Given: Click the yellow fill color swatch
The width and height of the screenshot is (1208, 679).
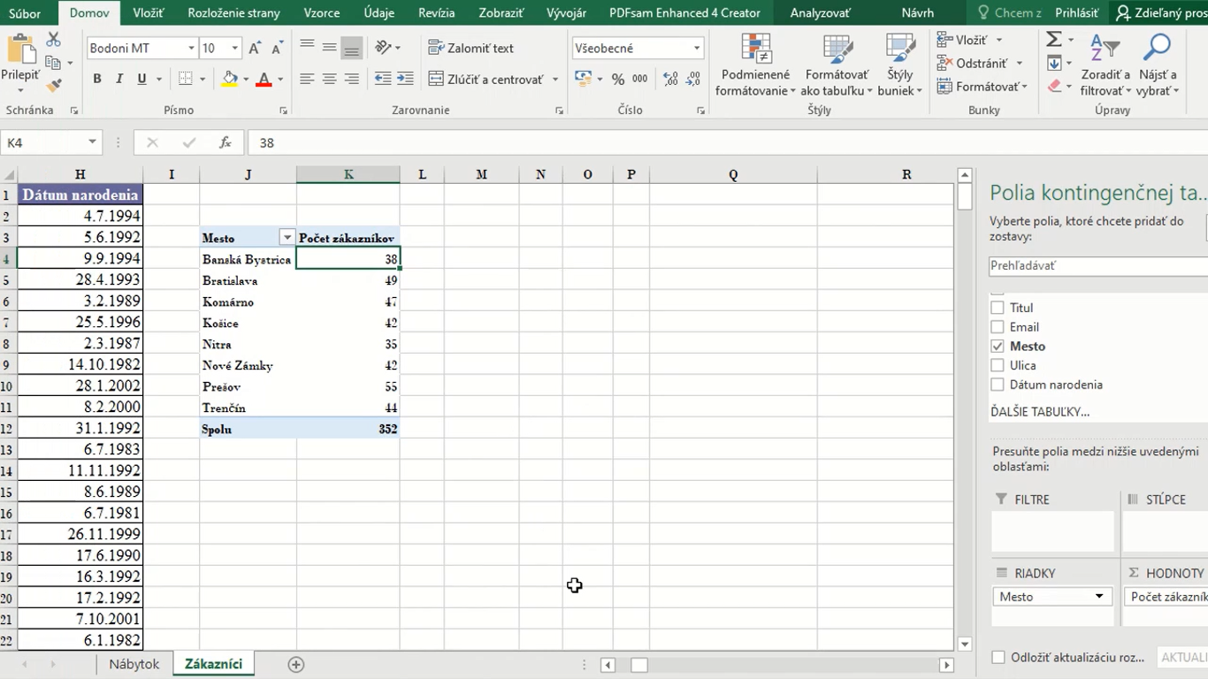Looking at the screenshot, I should pos(230,80).
